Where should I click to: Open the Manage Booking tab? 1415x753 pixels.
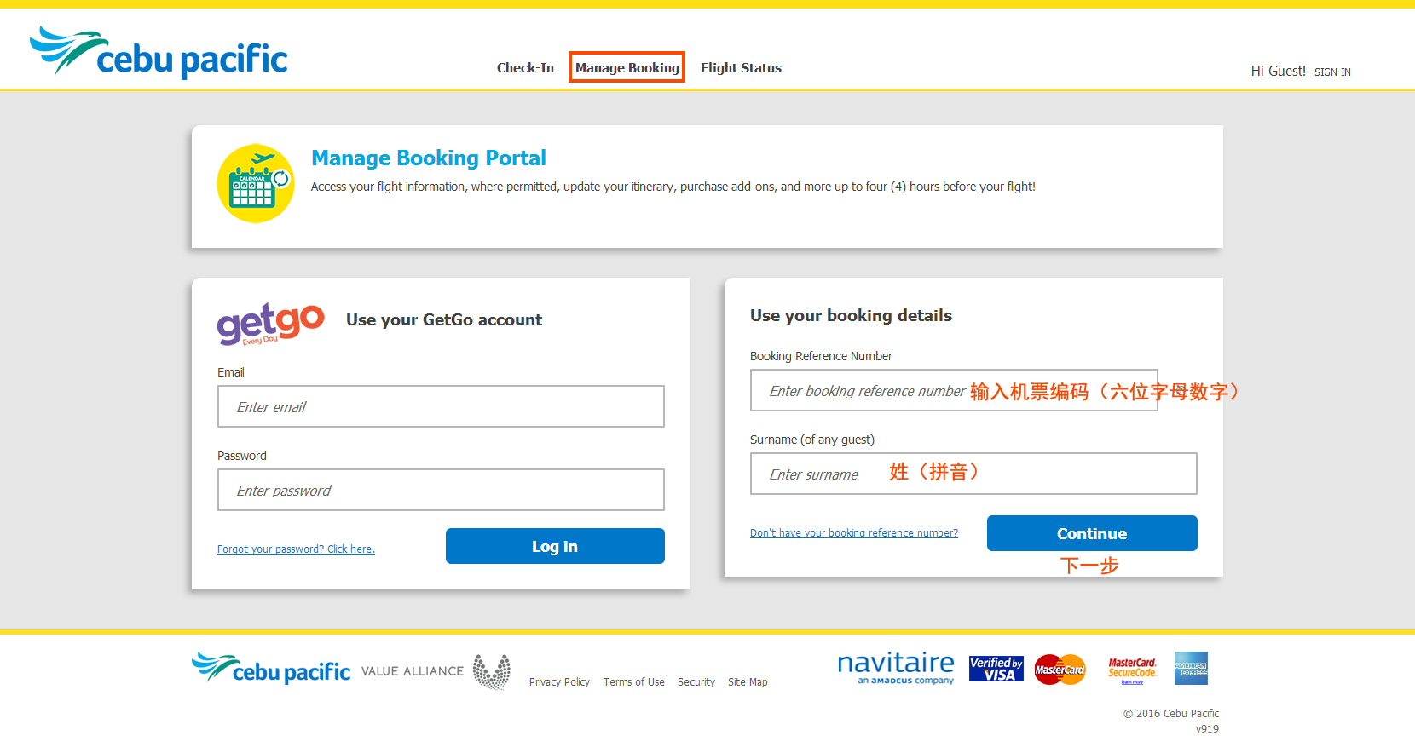click(627, 68)
